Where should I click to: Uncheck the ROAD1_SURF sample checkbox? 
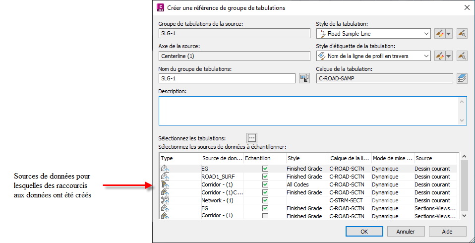click(x=265, y=177)
